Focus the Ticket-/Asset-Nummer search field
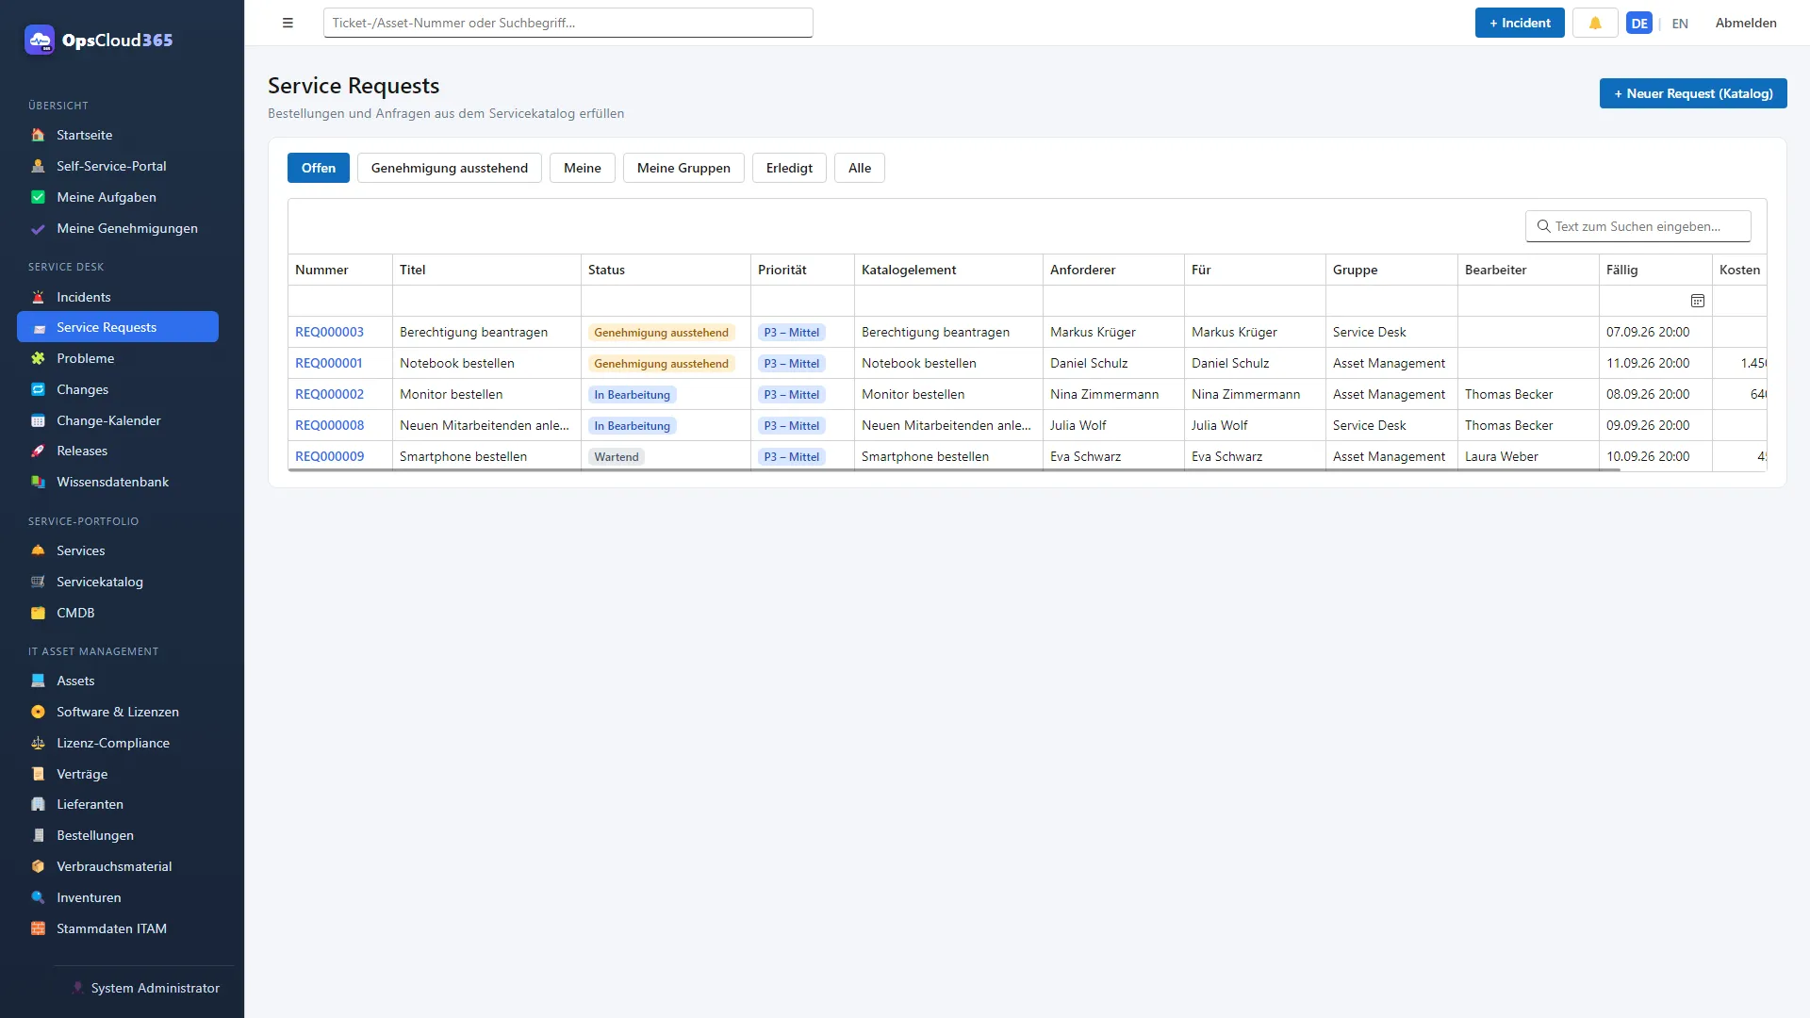Image resolution: width=1810 pixels, height=1018 pixels. tap(568, 23)
